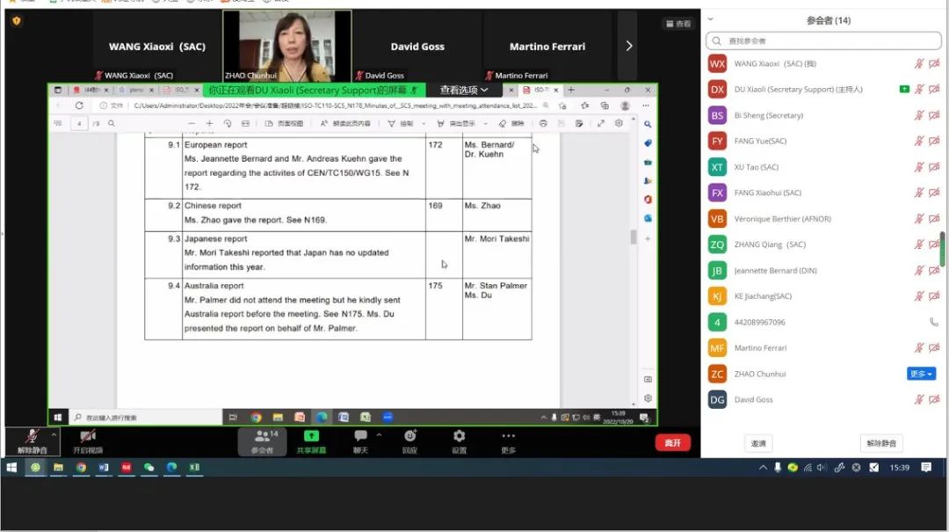The height and width of the screenshot is (532, 949).
Task: Expand the View Options (查看选项) dropdown
Action: [x=464, y=90]
